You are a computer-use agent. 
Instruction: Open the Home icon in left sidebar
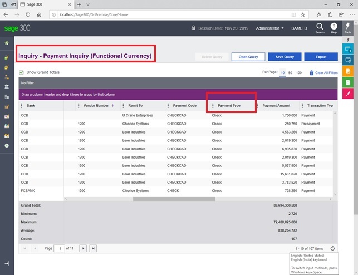click(x=7, y=43)
